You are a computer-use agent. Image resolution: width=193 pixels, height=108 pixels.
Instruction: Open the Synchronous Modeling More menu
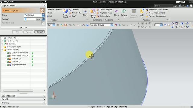click(116, 13)
